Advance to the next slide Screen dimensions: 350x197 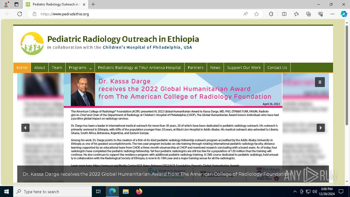tap(321, 128)
